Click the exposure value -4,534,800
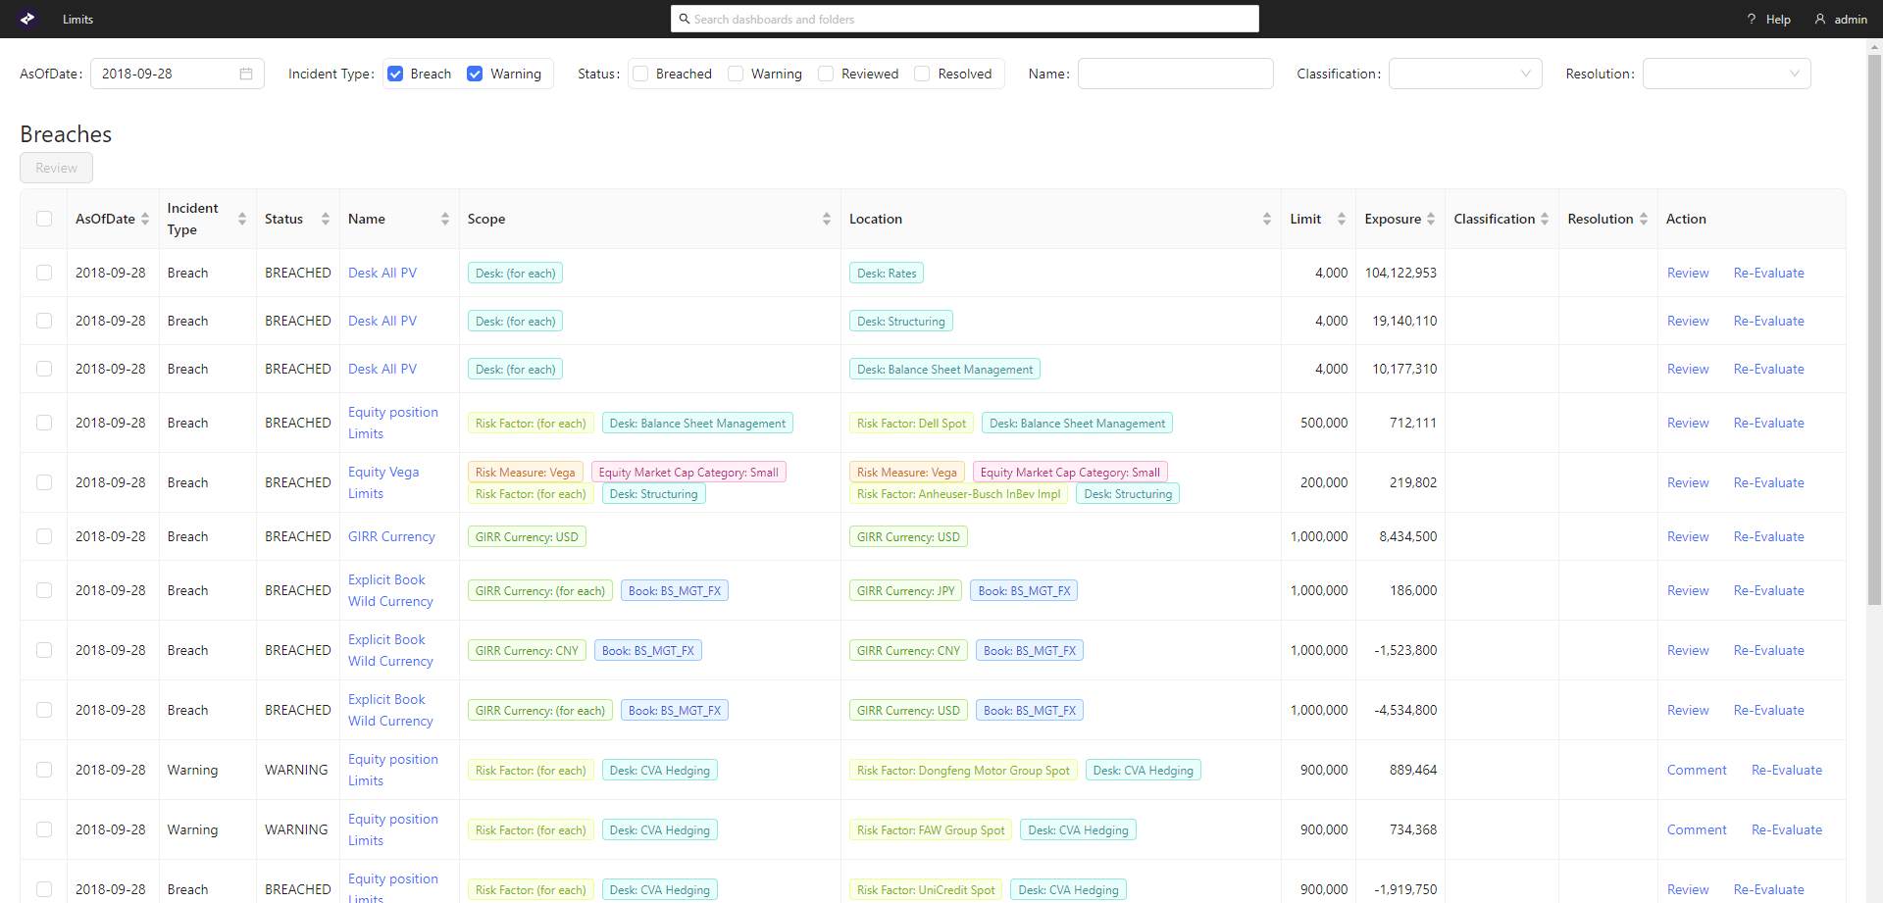The width and height of the screenshot is (1883, 903). click(x=1405, y=710)
